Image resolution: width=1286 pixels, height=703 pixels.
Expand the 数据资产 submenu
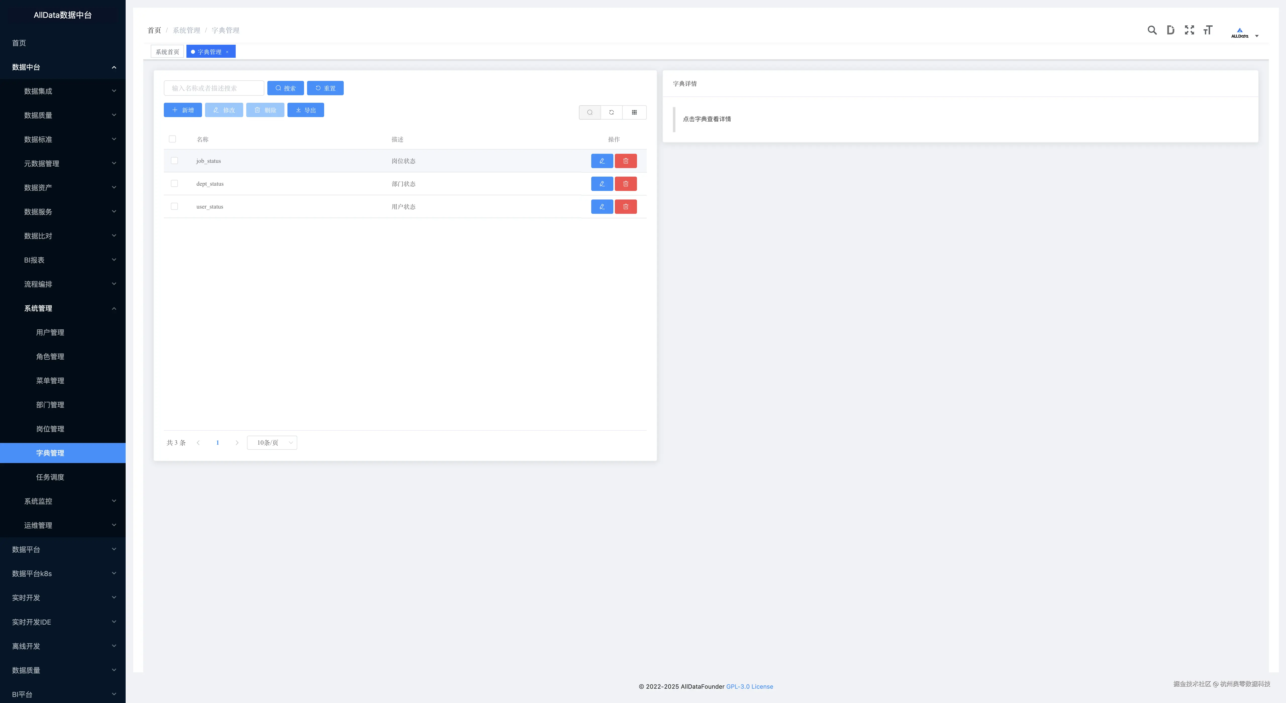click(63, 188)
